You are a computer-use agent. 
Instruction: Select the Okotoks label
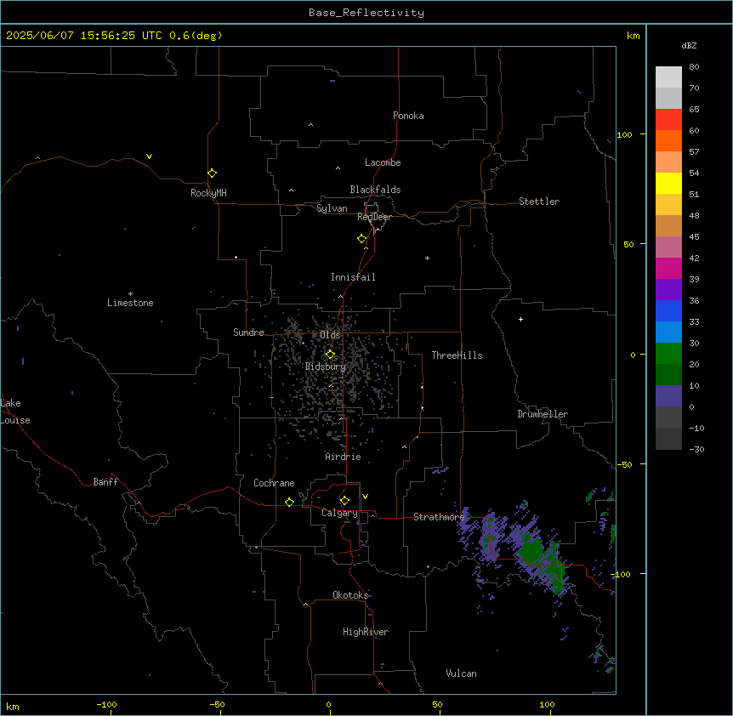(x=350, y=595)
